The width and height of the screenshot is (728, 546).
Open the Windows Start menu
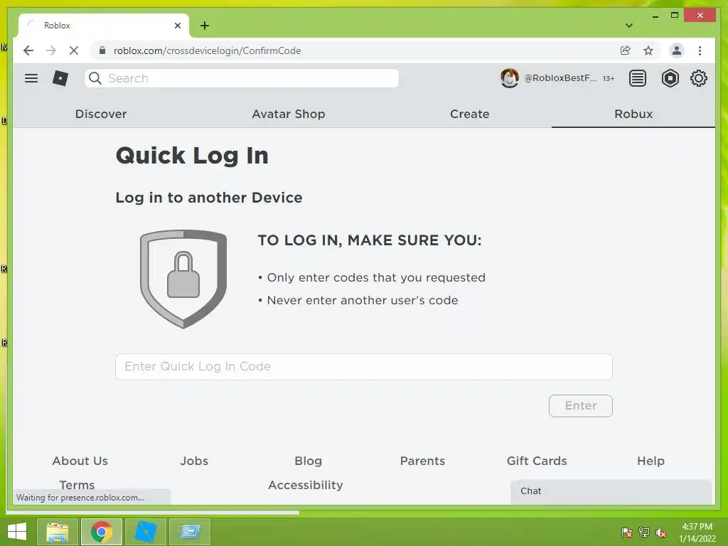click(17, 532)
